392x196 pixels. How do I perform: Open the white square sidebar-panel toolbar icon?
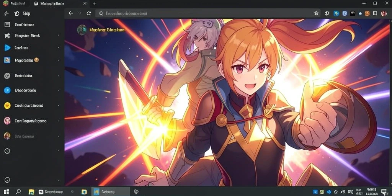(x=375, y=13)
